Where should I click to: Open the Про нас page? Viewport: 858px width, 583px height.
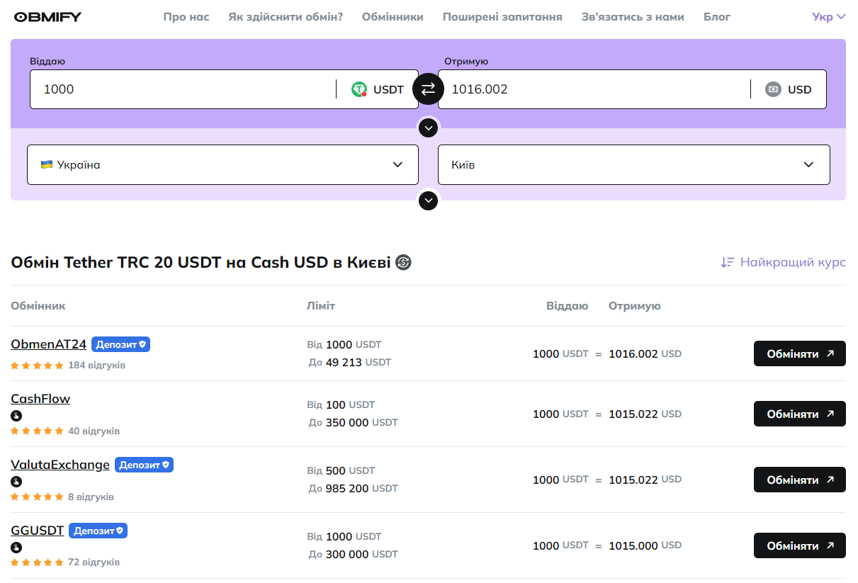(x=186, y=17)
